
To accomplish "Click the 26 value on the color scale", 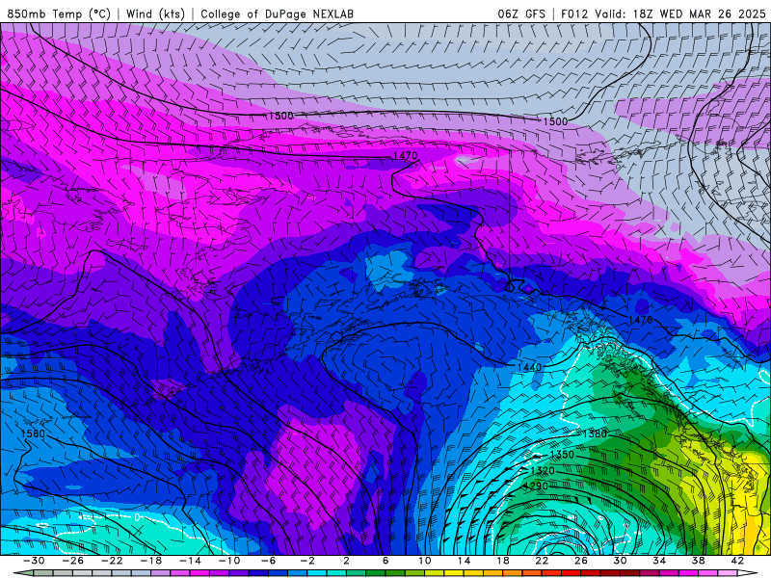I will [x=581, y=561].
